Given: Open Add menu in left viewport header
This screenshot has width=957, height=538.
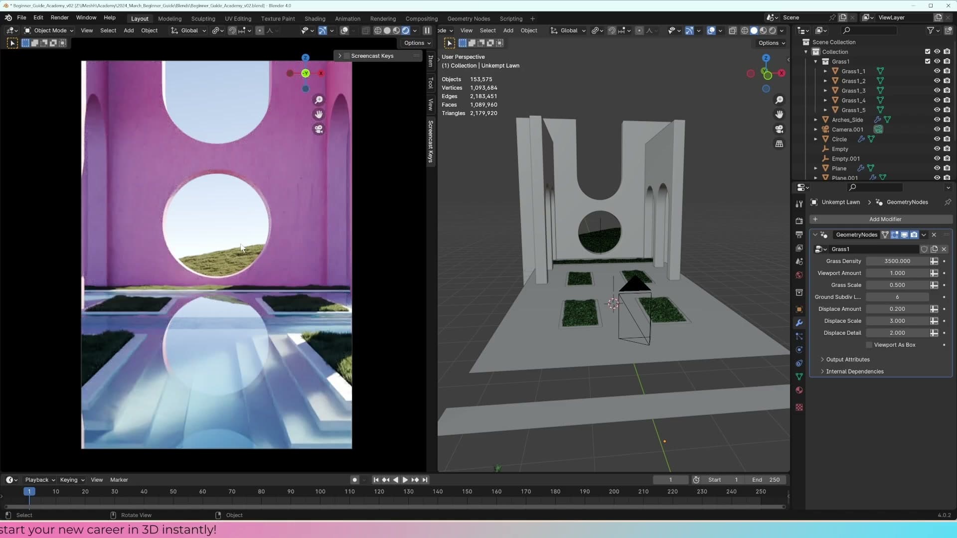Looking at the screenshot, I should pos(129,30).
